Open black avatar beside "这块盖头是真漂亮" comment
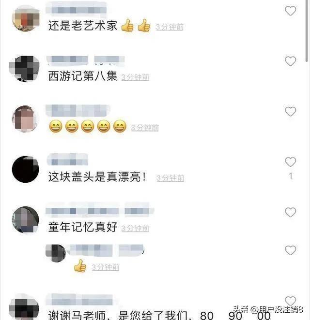The height and width of the screenshot is (320, 310). 26,169
